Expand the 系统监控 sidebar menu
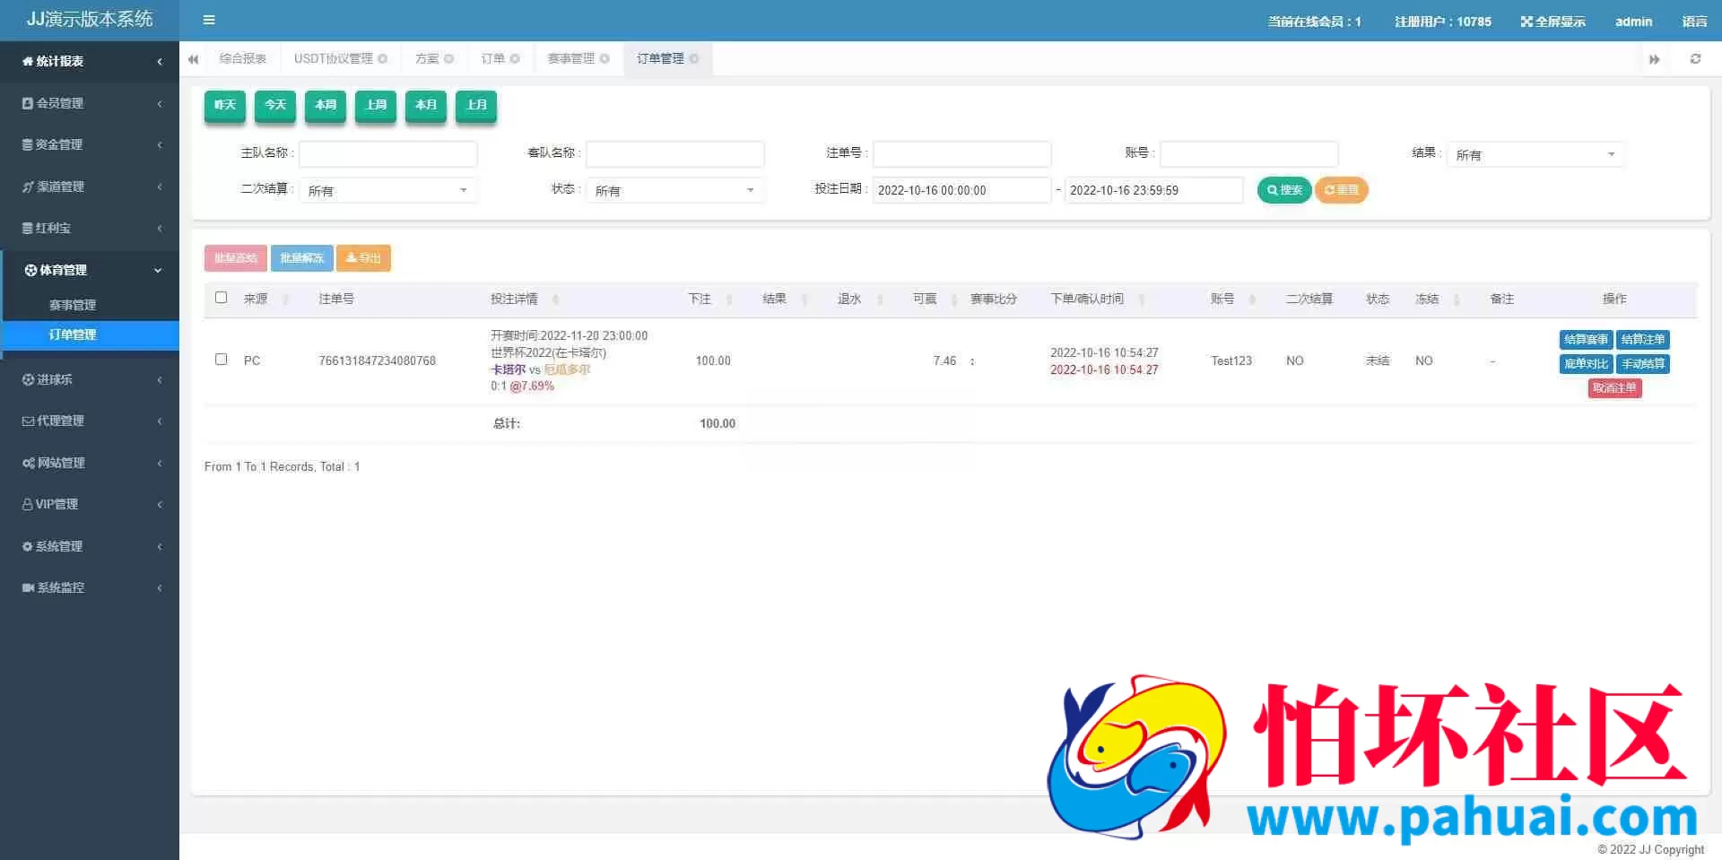Screen dimensions: 1722x860 coord(90,587)
